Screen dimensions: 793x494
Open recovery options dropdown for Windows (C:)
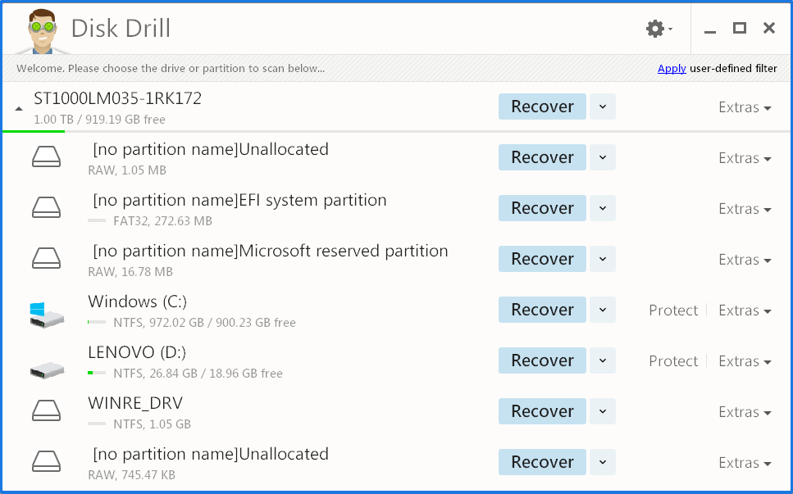coord(603,310)
